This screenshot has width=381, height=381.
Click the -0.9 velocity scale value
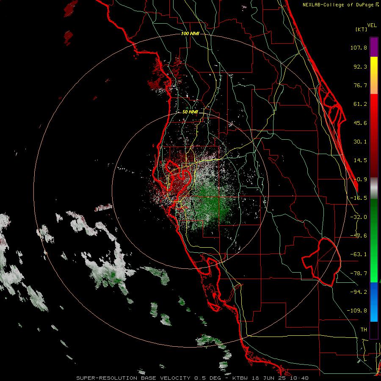360,179
